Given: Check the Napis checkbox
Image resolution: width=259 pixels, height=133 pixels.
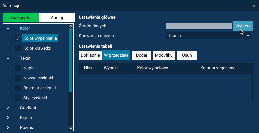Looking at the screenshot, I should click(x=18, y=68).
